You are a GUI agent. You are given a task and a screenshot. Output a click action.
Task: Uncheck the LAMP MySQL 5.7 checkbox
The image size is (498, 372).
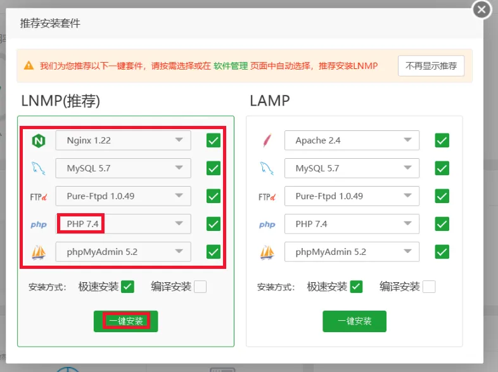click(x=442, y=168)
